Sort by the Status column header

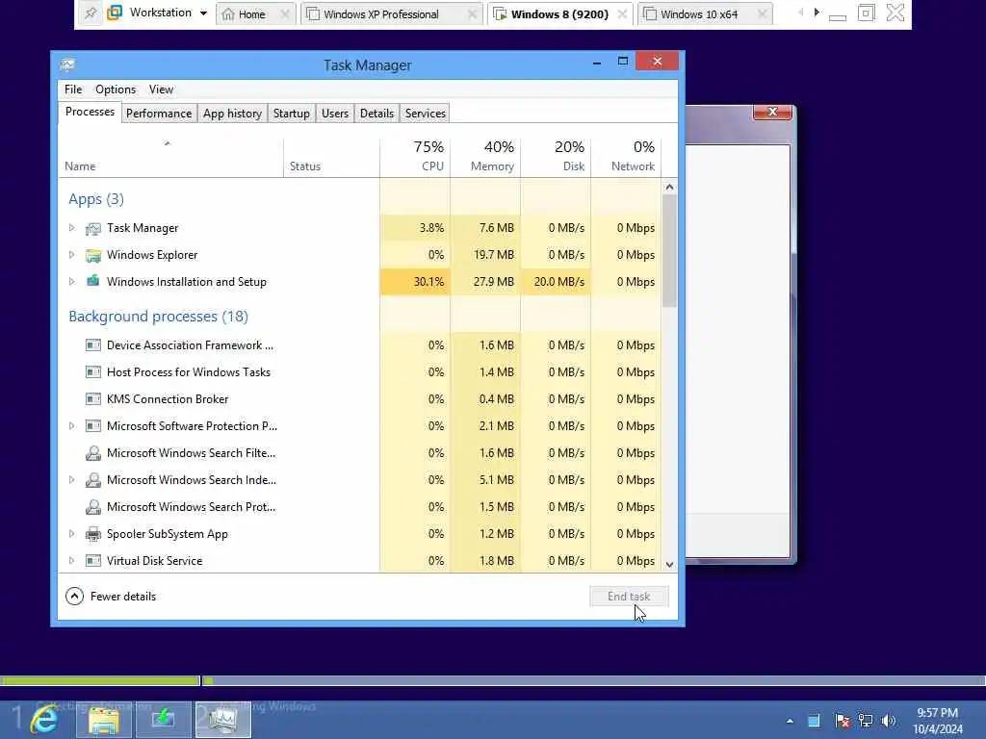pos(331,156)
